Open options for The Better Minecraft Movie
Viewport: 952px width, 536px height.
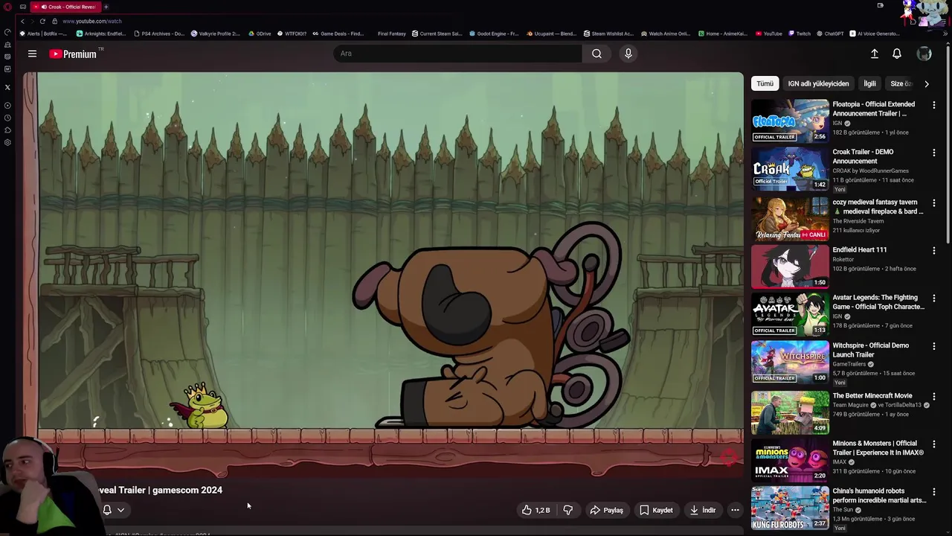(934, 396)
